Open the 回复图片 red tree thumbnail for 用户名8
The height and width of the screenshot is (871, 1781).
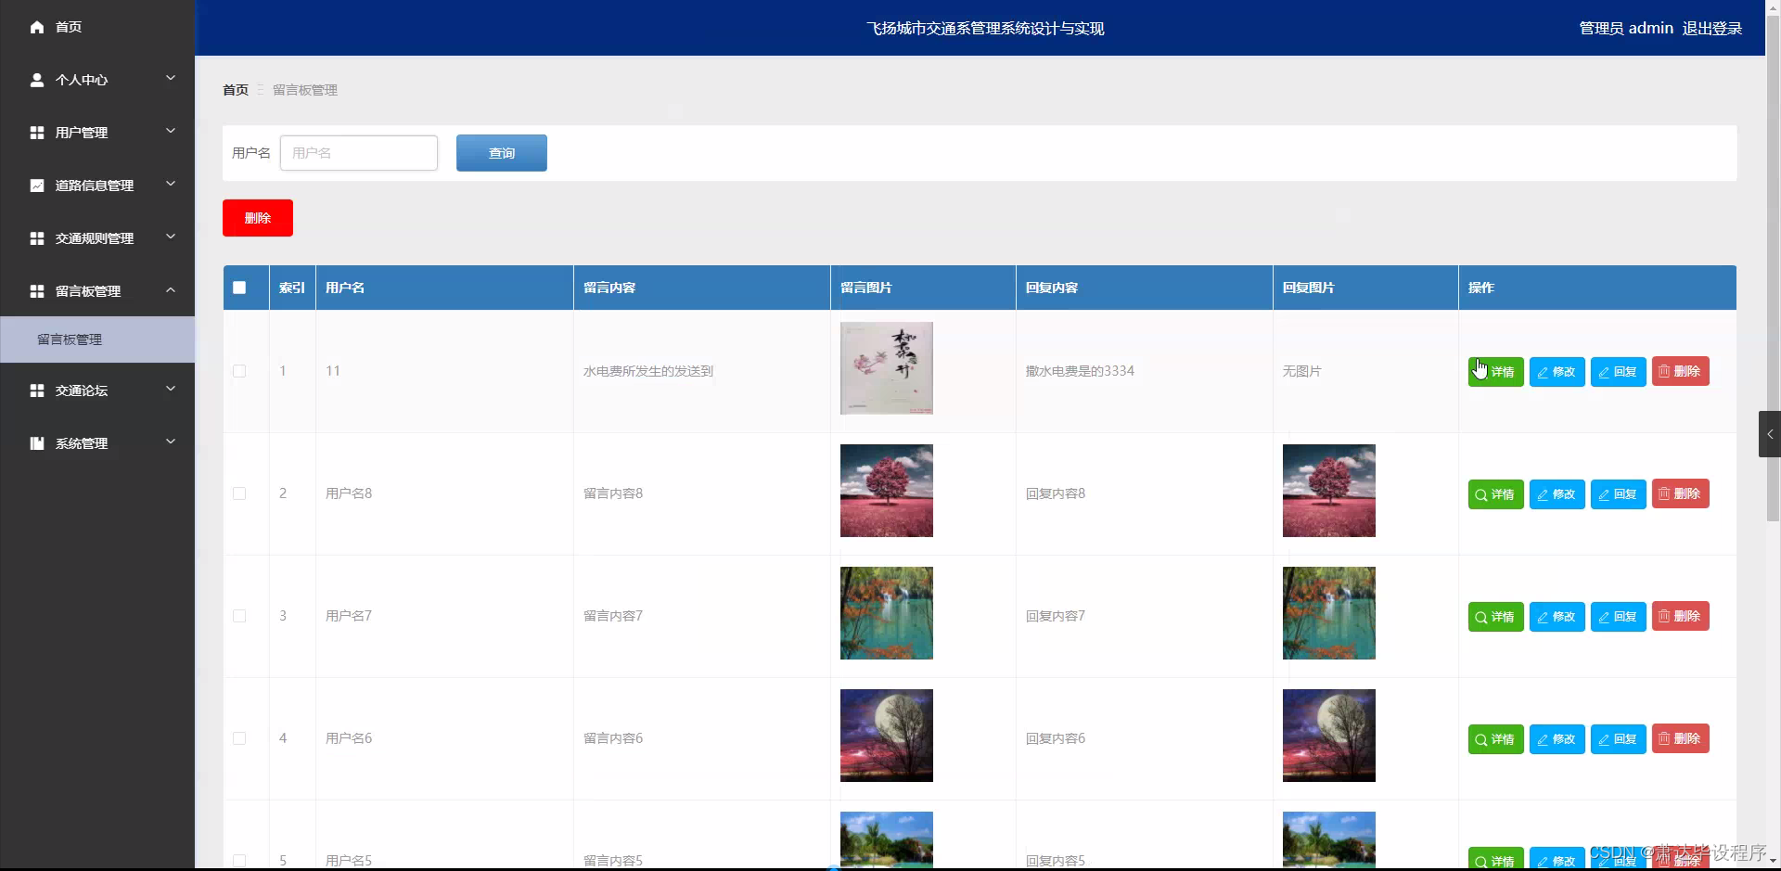click(x=1329, y=491)
